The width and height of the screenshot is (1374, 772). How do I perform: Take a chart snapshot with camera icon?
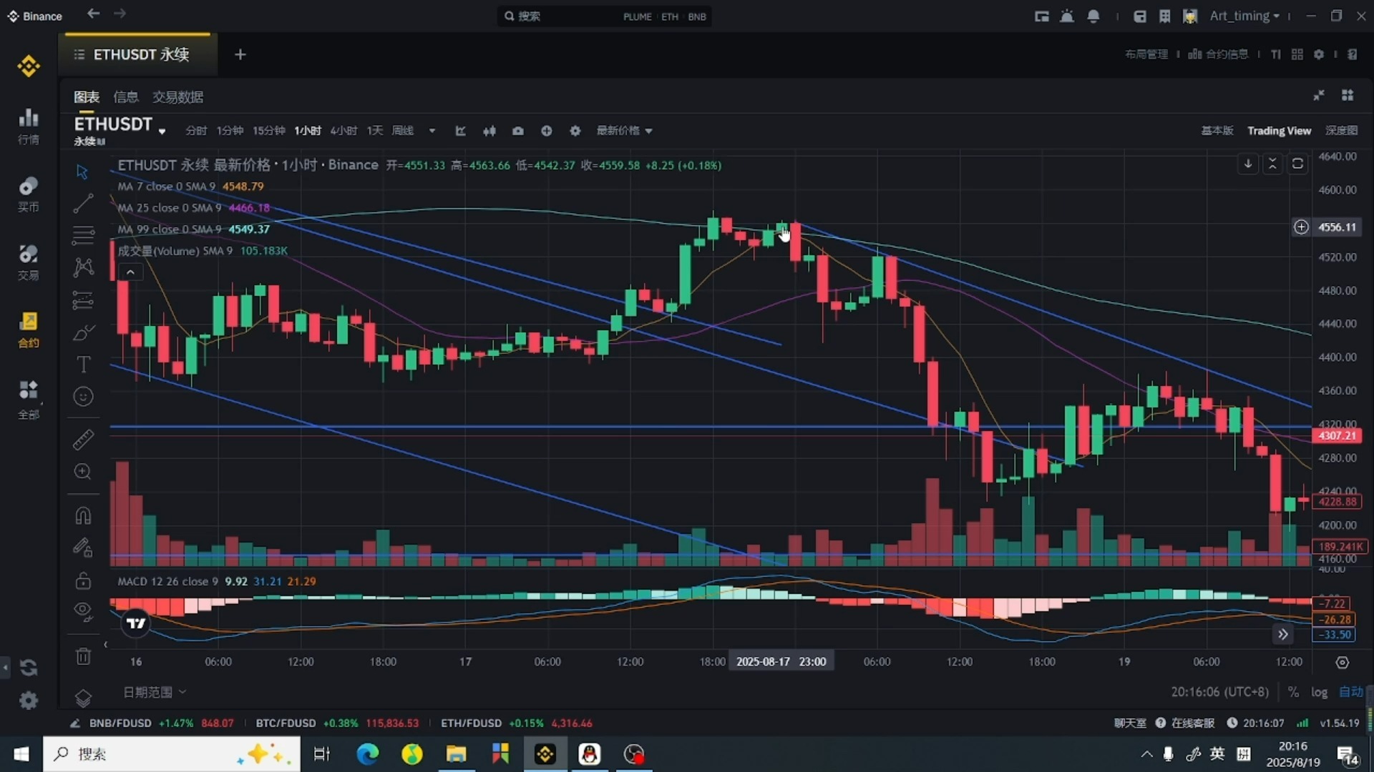point(518,131)
